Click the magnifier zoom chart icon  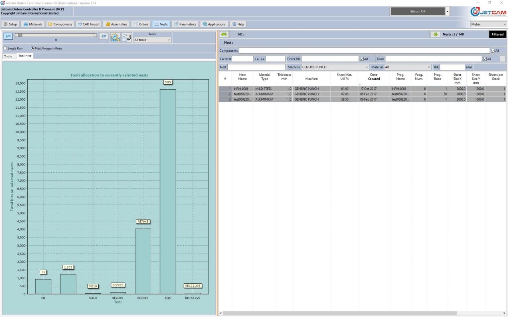tap(115, 37)
